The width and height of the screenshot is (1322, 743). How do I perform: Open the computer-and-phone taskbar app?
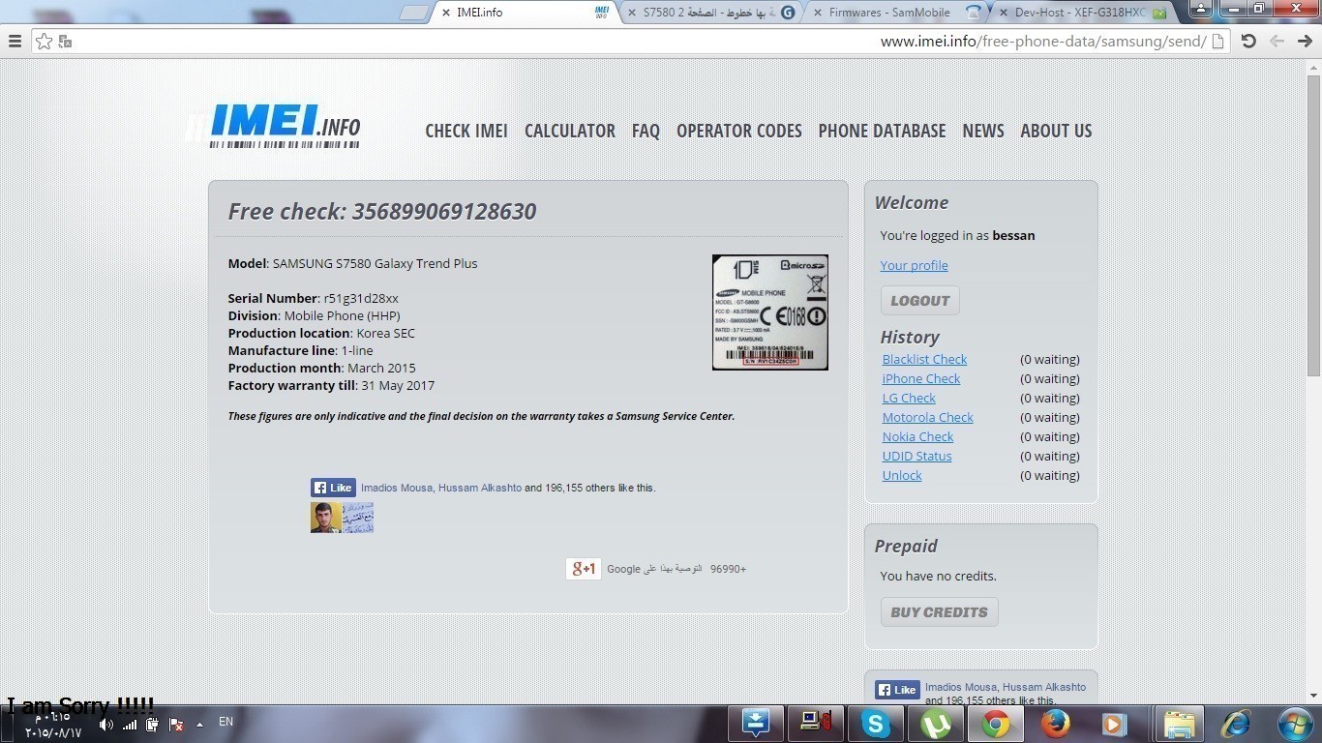pos(816,723)
